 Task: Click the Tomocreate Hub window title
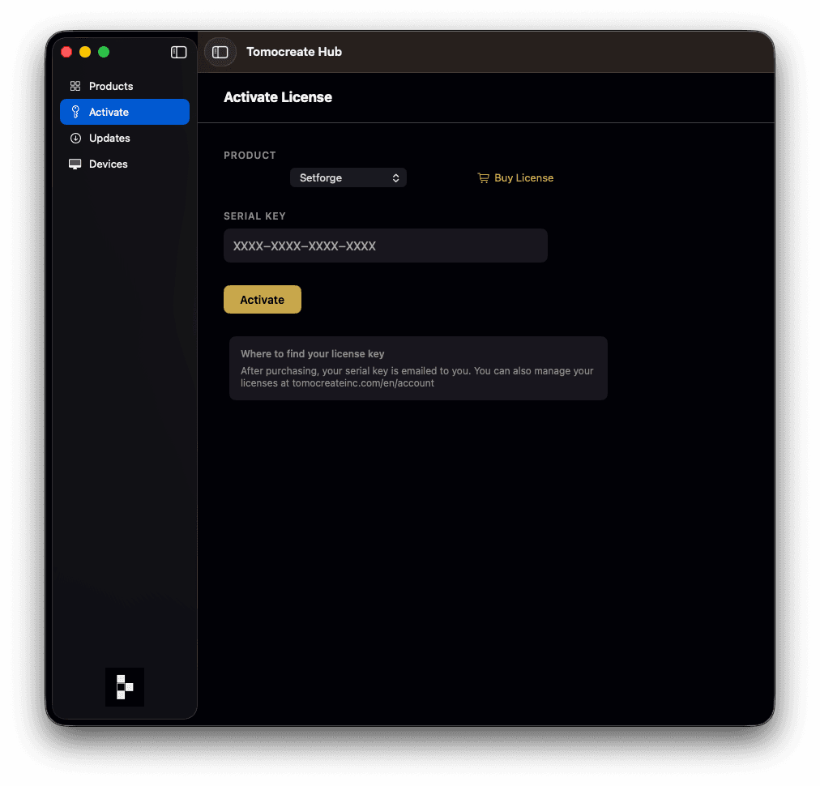(x=294, y=52)
